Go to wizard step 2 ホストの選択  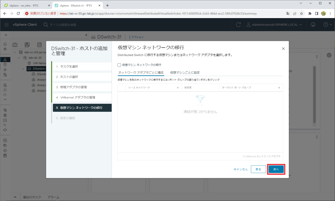tap(82, 77)
